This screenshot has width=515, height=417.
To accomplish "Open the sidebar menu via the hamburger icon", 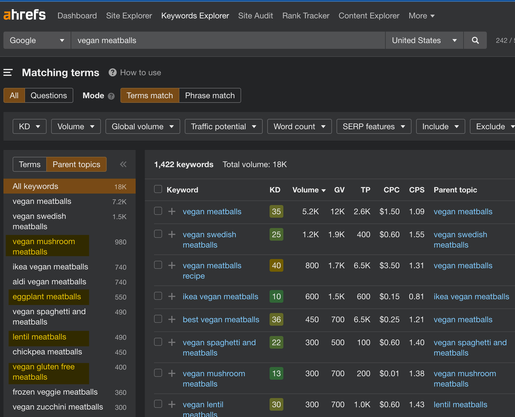I will [x=8, y=72].
